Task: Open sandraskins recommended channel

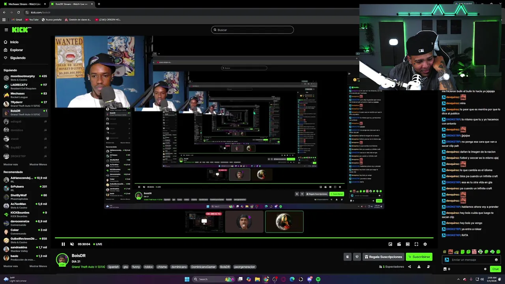Action: (x=25, y=249)
